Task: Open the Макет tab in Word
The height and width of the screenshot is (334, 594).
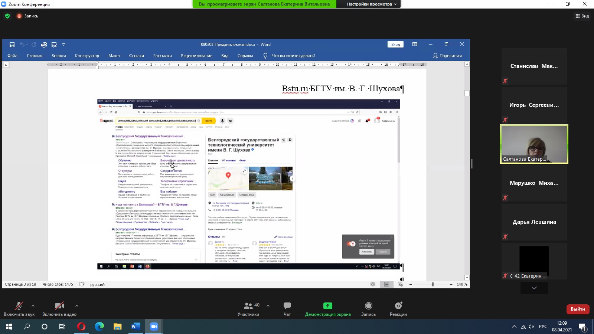Action: (114, 56)
